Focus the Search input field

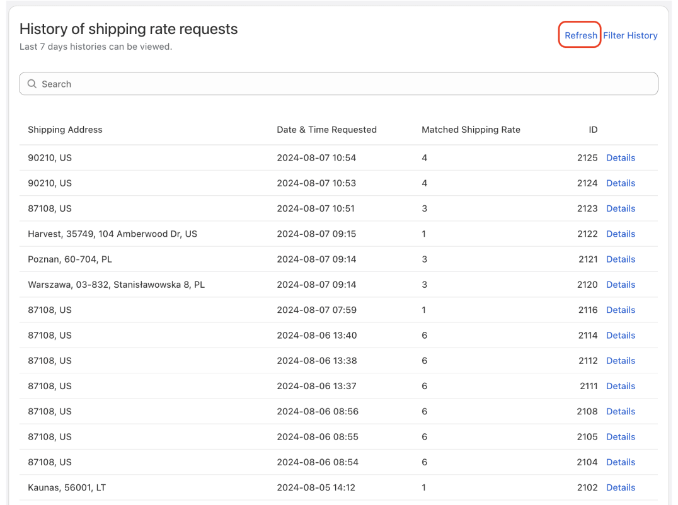coord(338,84)
